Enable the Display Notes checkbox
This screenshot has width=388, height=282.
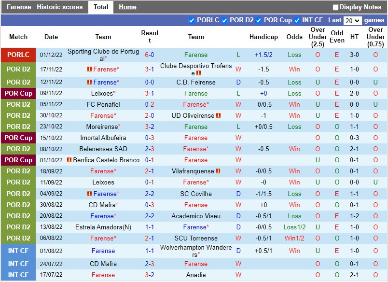pos(335,7)
